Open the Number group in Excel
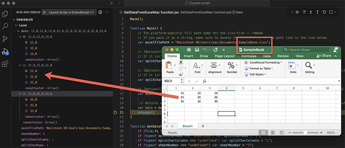The width and height of the screenshot is (345, 148). coord(232,67)
